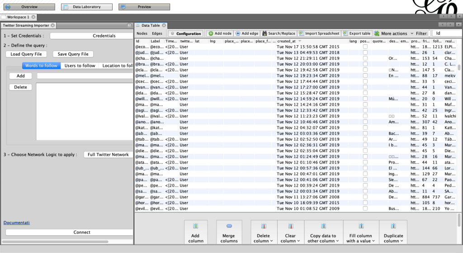This screenshot has width=463, height=253.
Task: Click the Export table icon
Action: (x=345, y=33)
